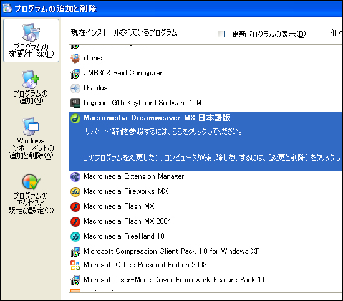Click the Macromedia Flash MX 2004 icon
The image size is (343, 301).
(75, 221)
